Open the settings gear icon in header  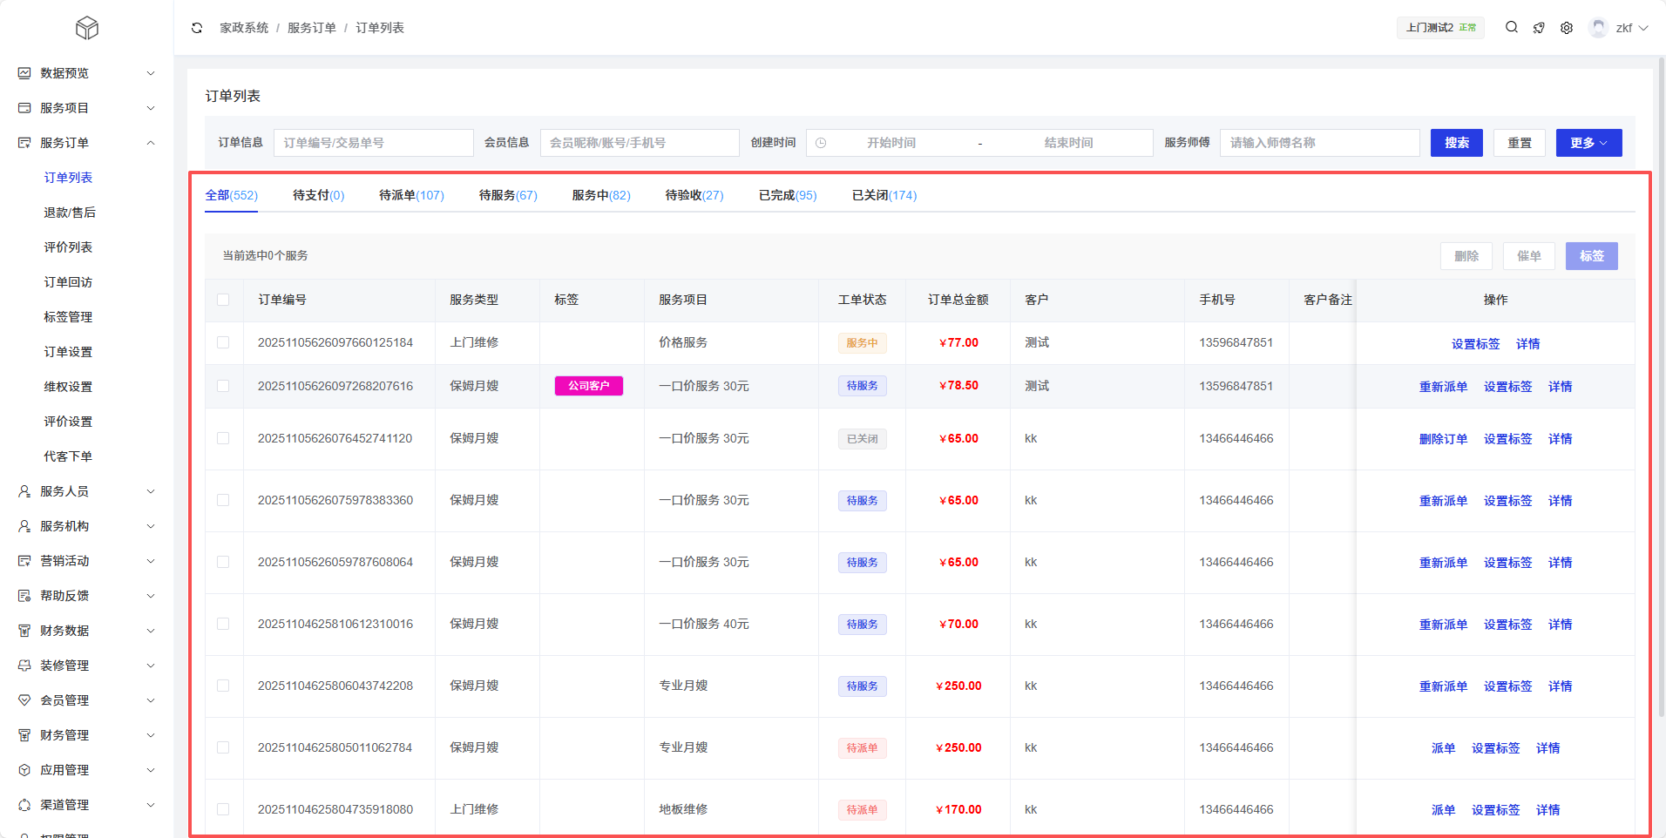(1567, 28)
